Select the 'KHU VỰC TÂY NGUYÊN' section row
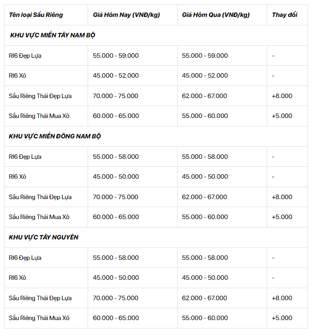The image size is (314, 335). (x=156, y=237)
